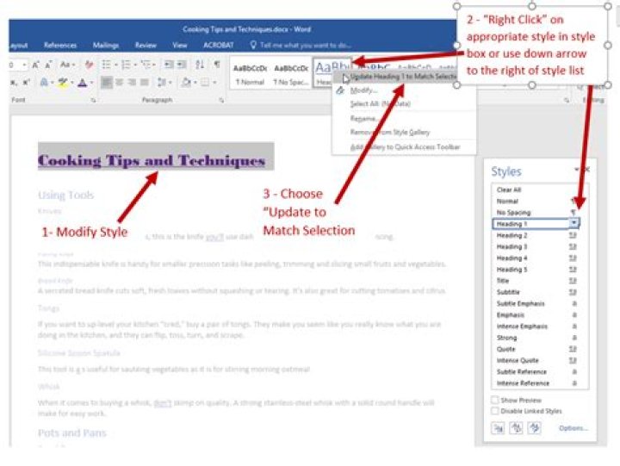
Task: Open the Paragraph dialog launcher
Action: [221, 101]
